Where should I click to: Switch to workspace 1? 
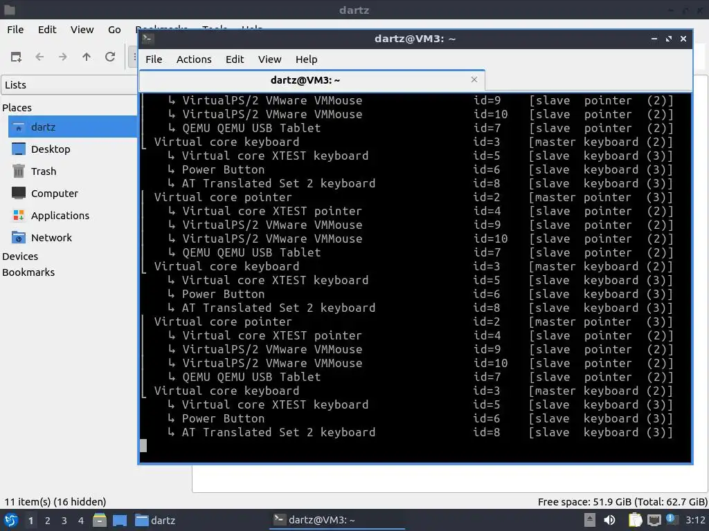pos(30,521)
